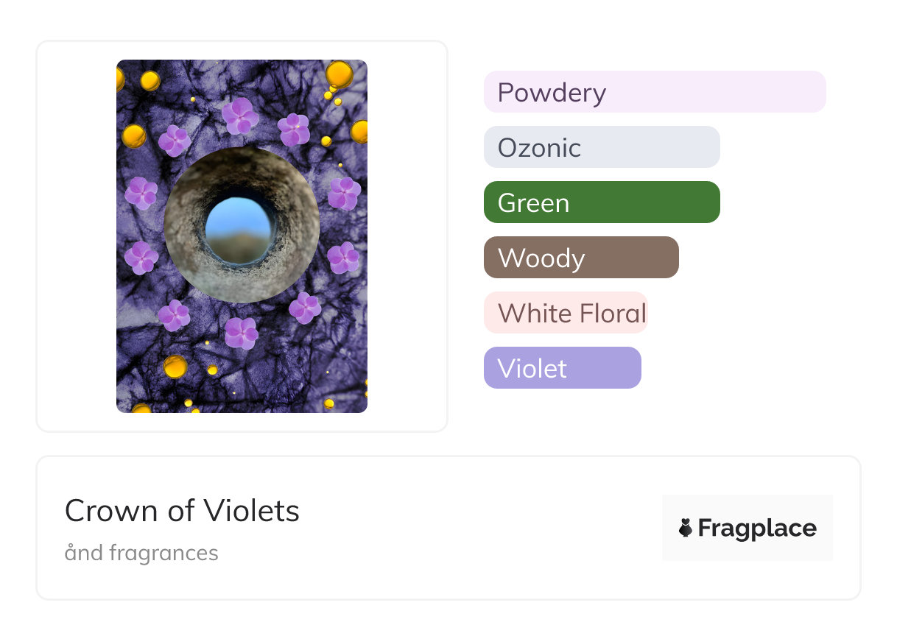Click the Violet accord bar

pyautogui.click(x=562, y=368)
